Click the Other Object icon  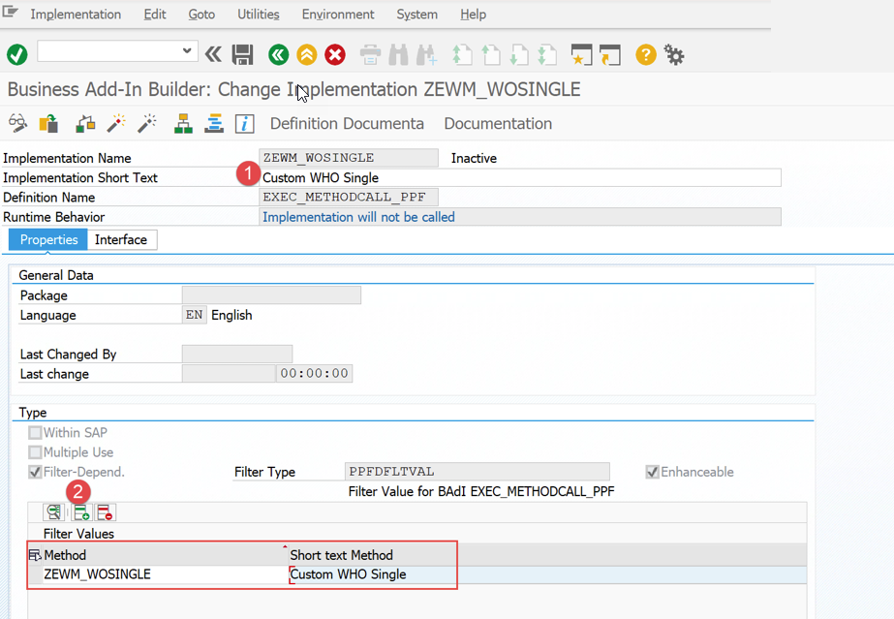tap(48, 123)
